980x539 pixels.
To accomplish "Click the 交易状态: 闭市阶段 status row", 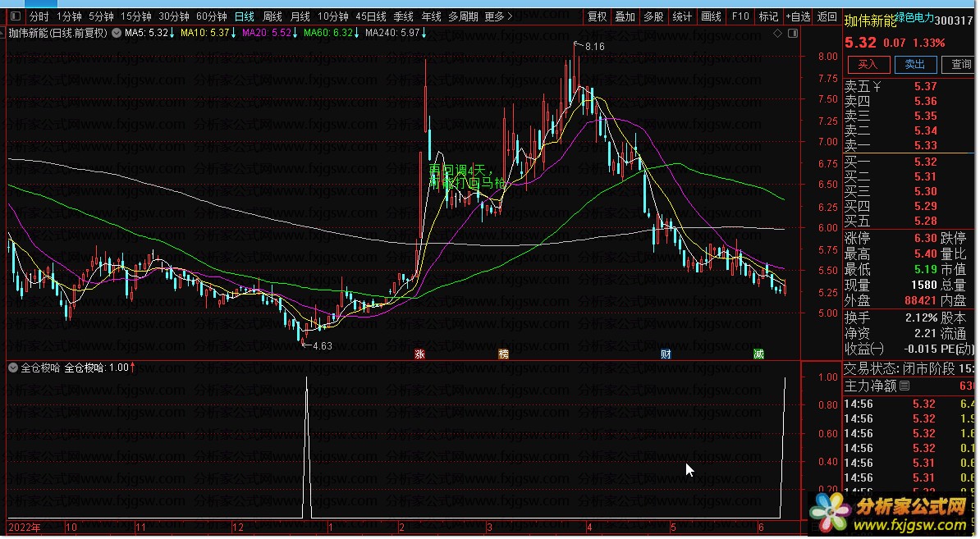I will pos(909,369).
